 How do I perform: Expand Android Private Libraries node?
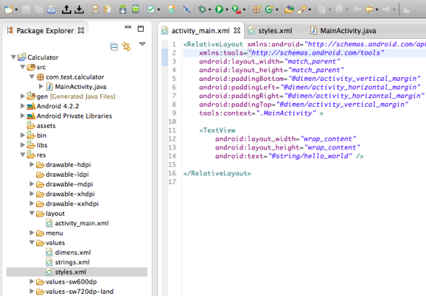click(x=22, y=116)
